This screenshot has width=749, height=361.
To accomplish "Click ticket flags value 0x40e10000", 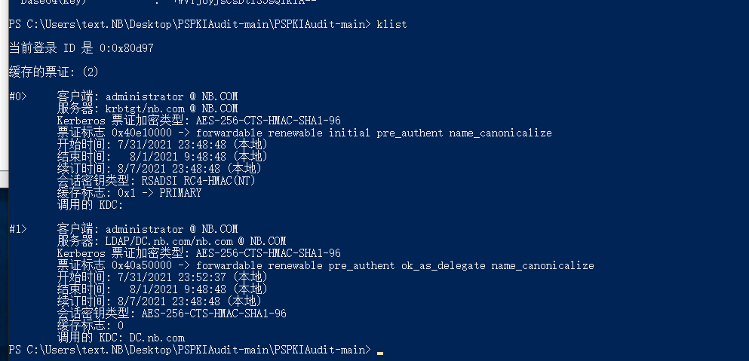I will point(141,133).
